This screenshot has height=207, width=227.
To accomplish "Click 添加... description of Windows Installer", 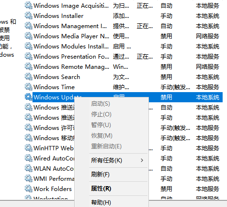I will [121, 16].
